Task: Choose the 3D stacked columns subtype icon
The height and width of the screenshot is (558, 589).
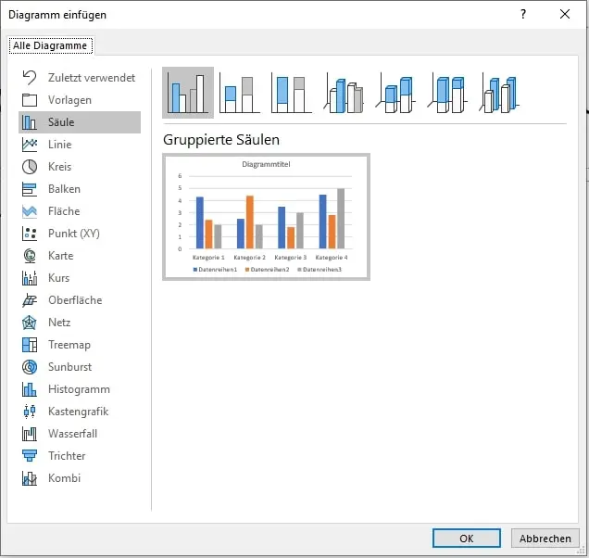Action: [x=395, y=93]
